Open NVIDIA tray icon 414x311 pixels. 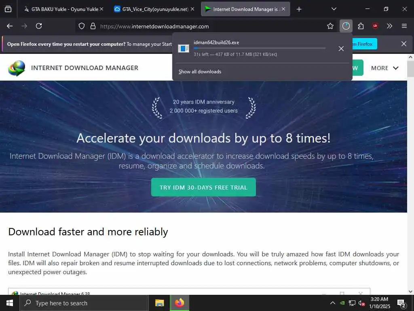click(x=342, y=303)
